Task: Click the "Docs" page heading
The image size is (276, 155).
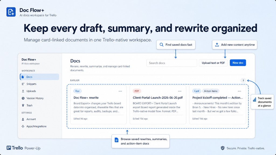Action: coord(75,61)
